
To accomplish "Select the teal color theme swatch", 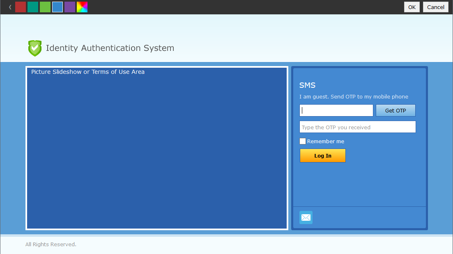I will coord(32,7).
